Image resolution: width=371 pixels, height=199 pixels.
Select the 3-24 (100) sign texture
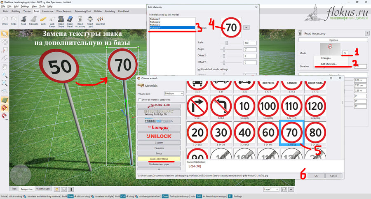(268, 107)
